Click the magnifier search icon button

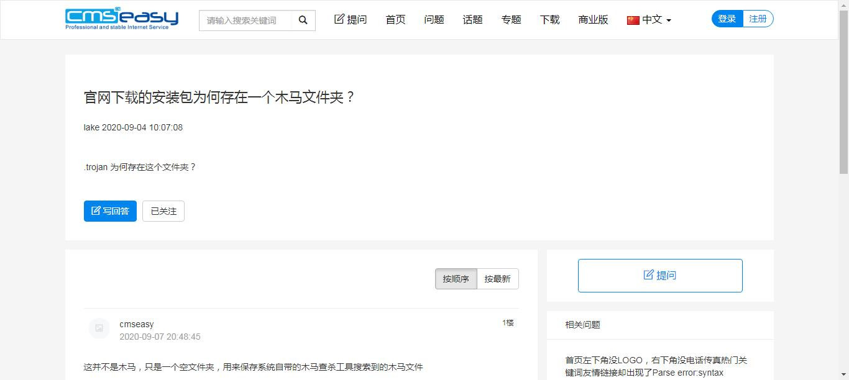tap(303, 20)
